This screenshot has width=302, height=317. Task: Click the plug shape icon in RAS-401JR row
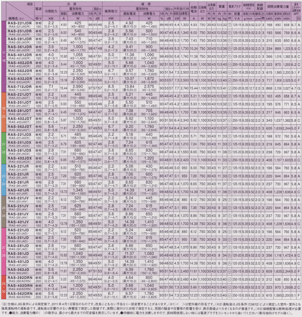click(230, 192)
